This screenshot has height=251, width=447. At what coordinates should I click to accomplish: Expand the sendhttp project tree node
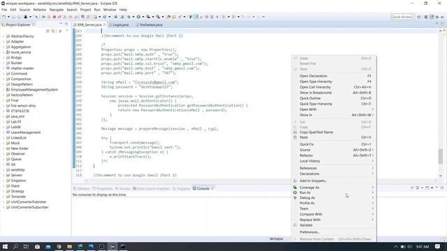tap(3, 170)
